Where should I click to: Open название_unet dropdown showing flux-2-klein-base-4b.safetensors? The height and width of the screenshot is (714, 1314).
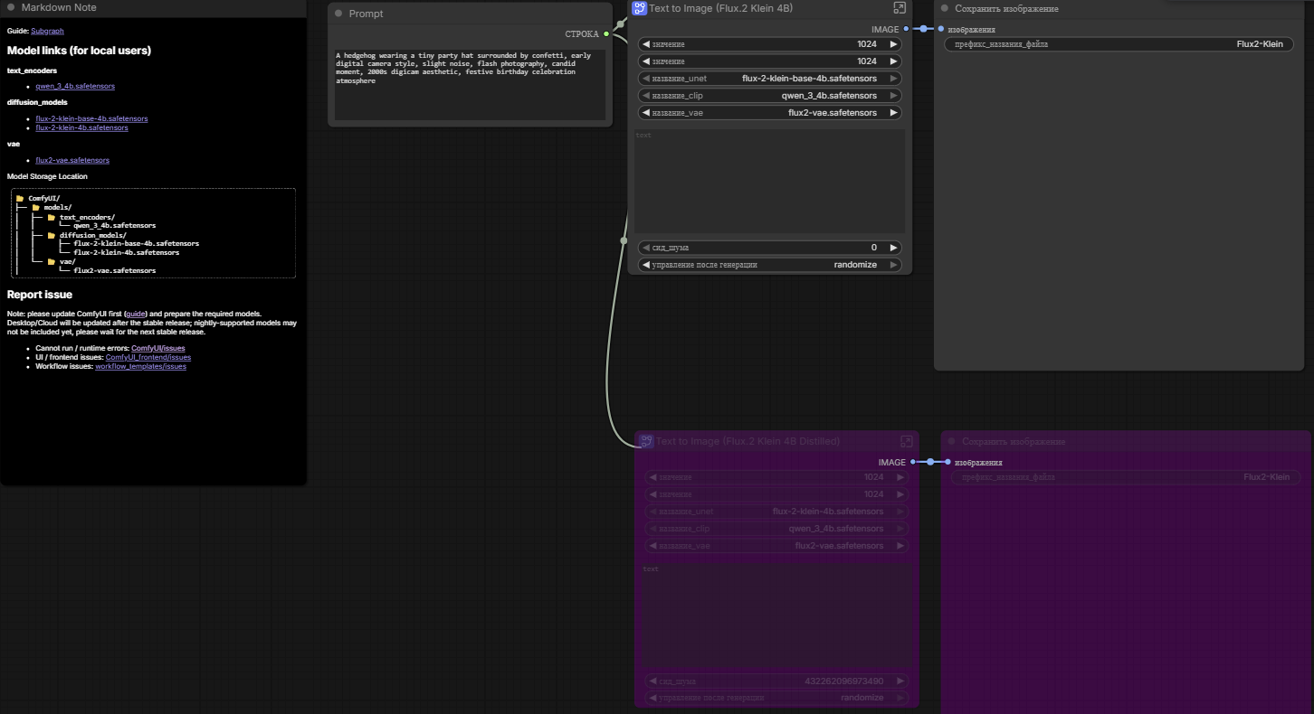[770, 79]
